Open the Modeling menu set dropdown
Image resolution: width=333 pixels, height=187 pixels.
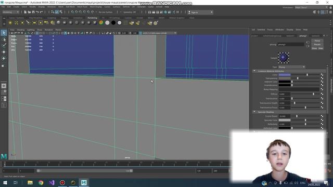(x=10, y=12)
